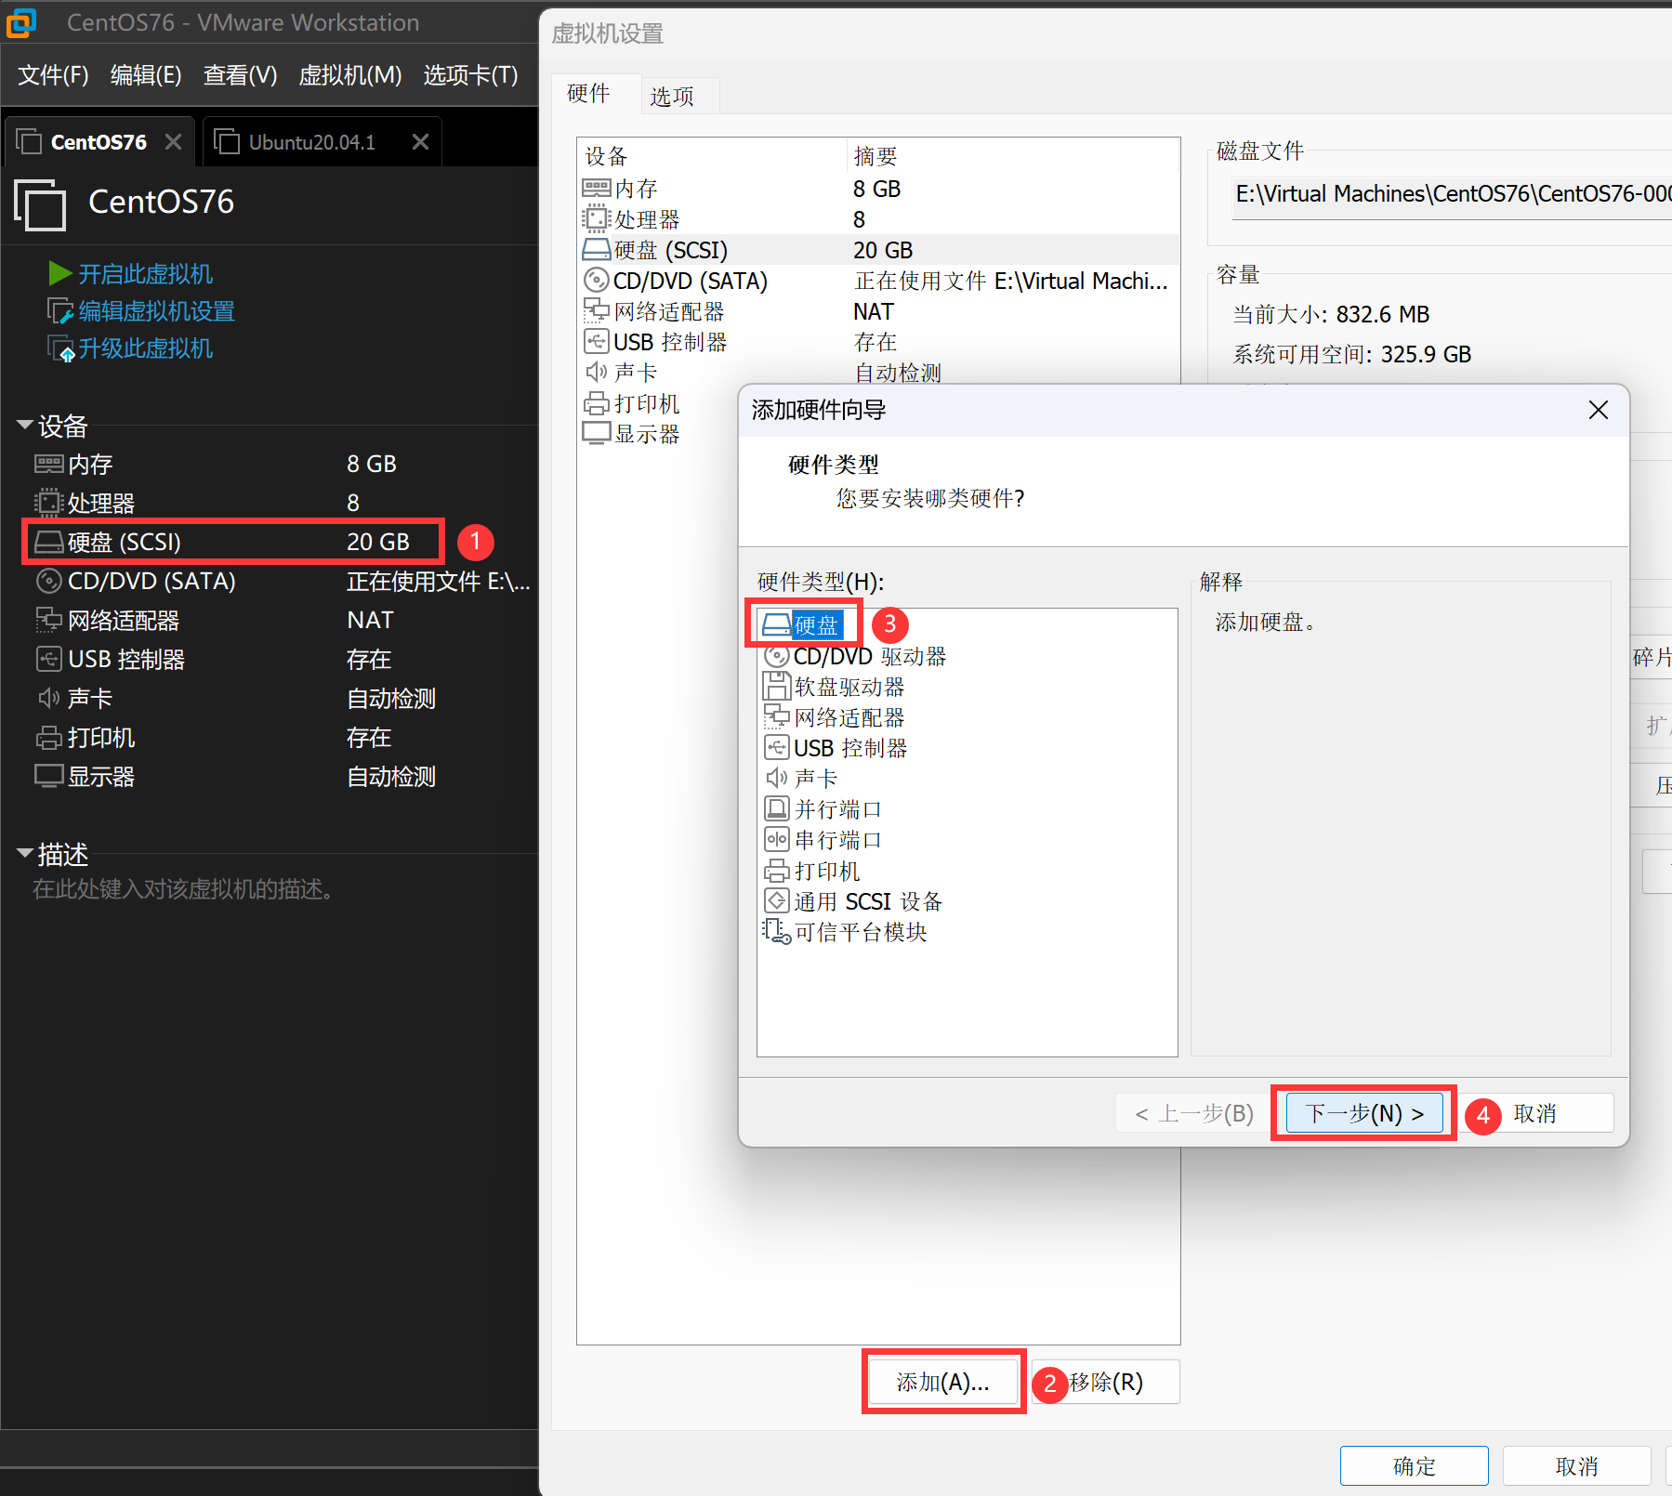Click the Ubuntu20.04.1 tab icon
This screenshot has width=1672, height=1496.
226,141
